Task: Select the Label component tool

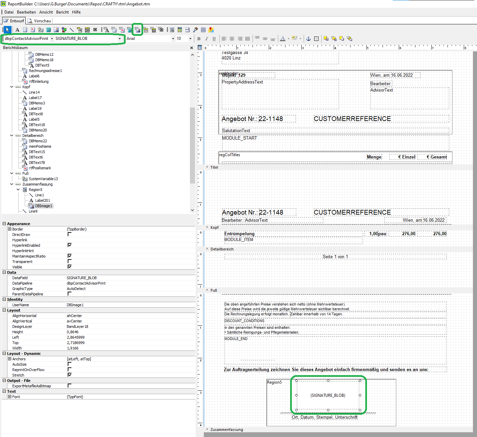Action: tap(17, 30)
